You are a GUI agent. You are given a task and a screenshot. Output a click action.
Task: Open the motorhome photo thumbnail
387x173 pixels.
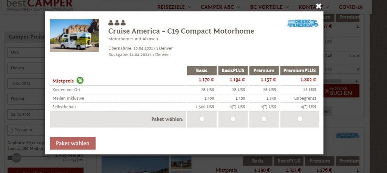[x=74, y=36]
